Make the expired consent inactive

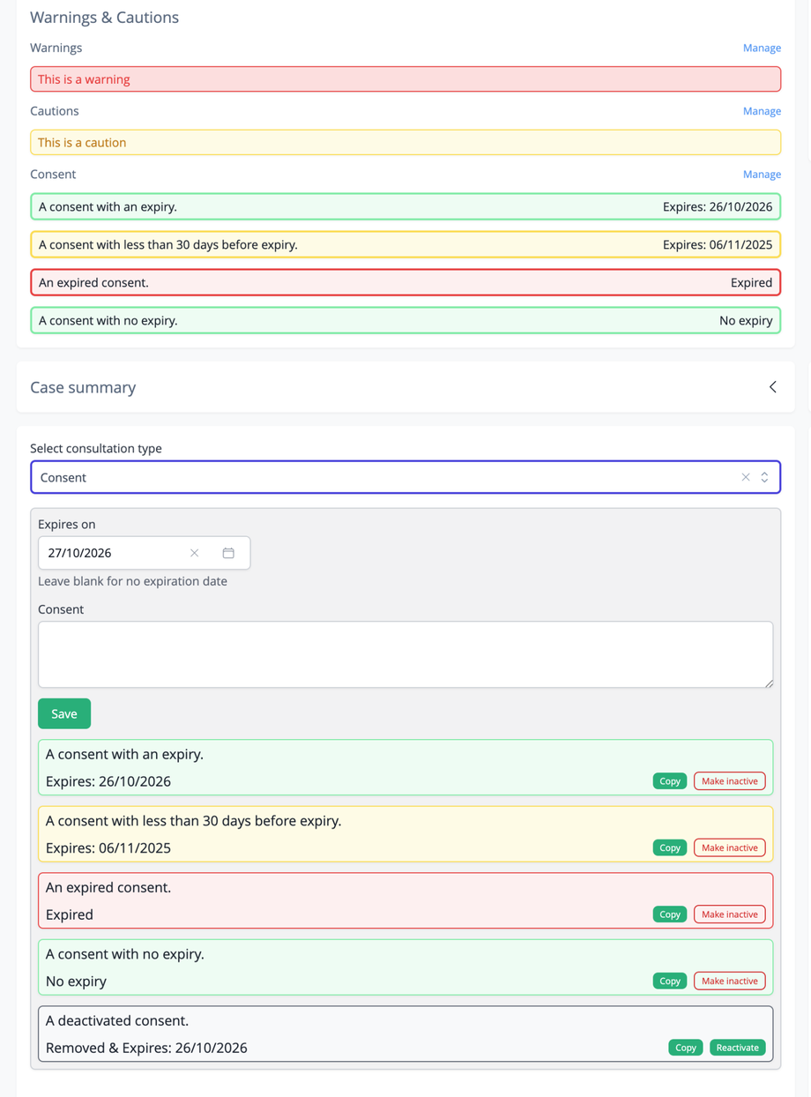pyautogui.click(x=729, y=914)
